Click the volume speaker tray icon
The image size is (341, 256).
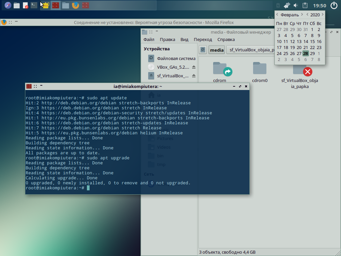296,5
